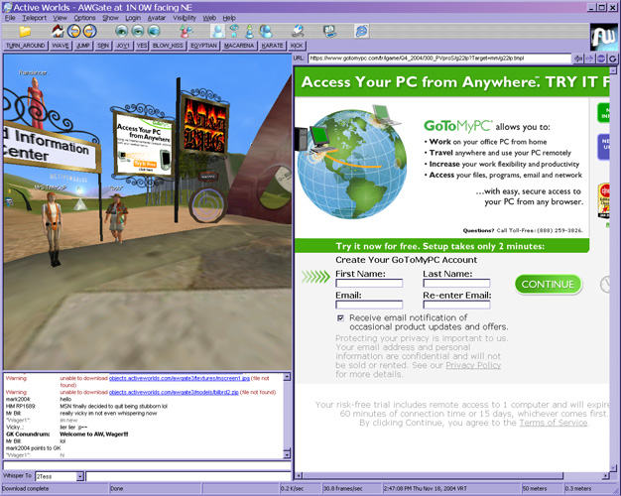
Task: Click the imscreen1.jpg download link in chat
Action: [180, 378]
